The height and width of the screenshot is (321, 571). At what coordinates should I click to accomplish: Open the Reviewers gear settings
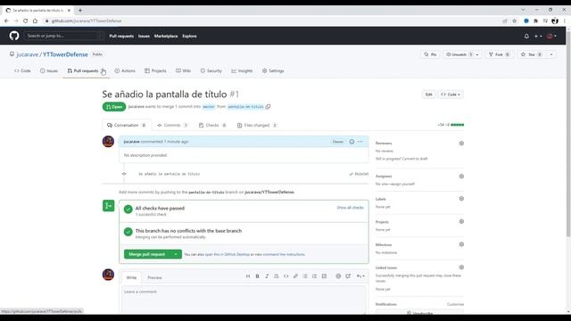pyautogui.click(x=461, y=144)
